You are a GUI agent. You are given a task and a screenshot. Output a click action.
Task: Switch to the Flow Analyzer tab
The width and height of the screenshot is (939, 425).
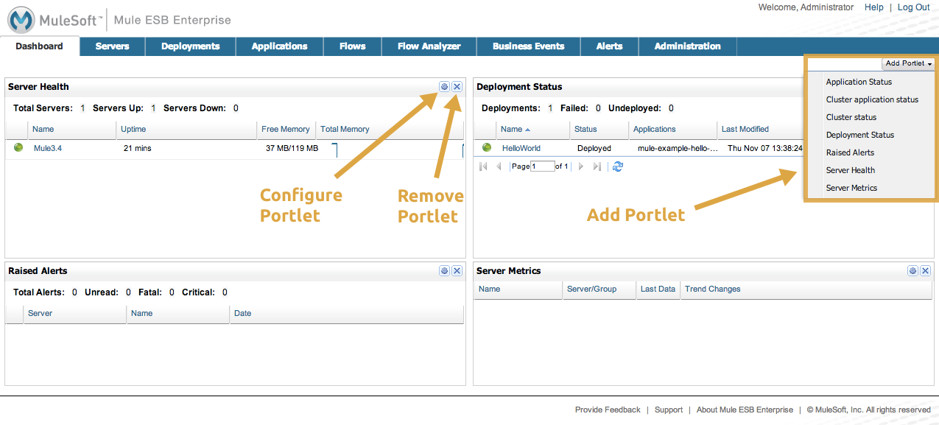[429, 46]
